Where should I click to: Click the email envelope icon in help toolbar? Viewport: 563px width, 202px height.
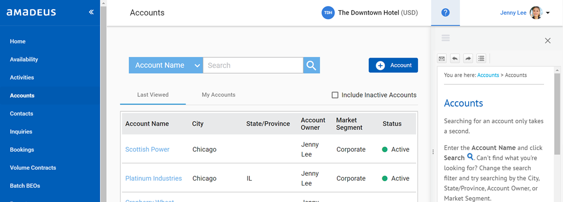(441, 58)
